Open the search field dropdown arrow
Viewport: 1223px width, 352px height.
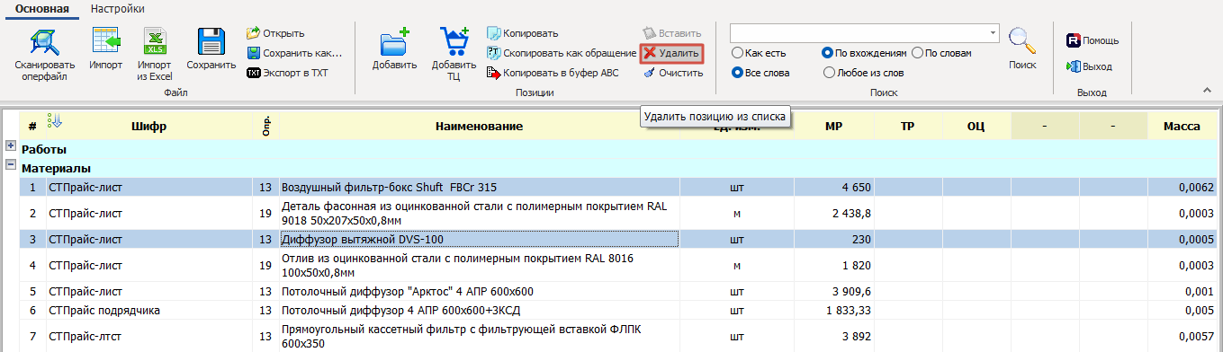click(993, 33)
